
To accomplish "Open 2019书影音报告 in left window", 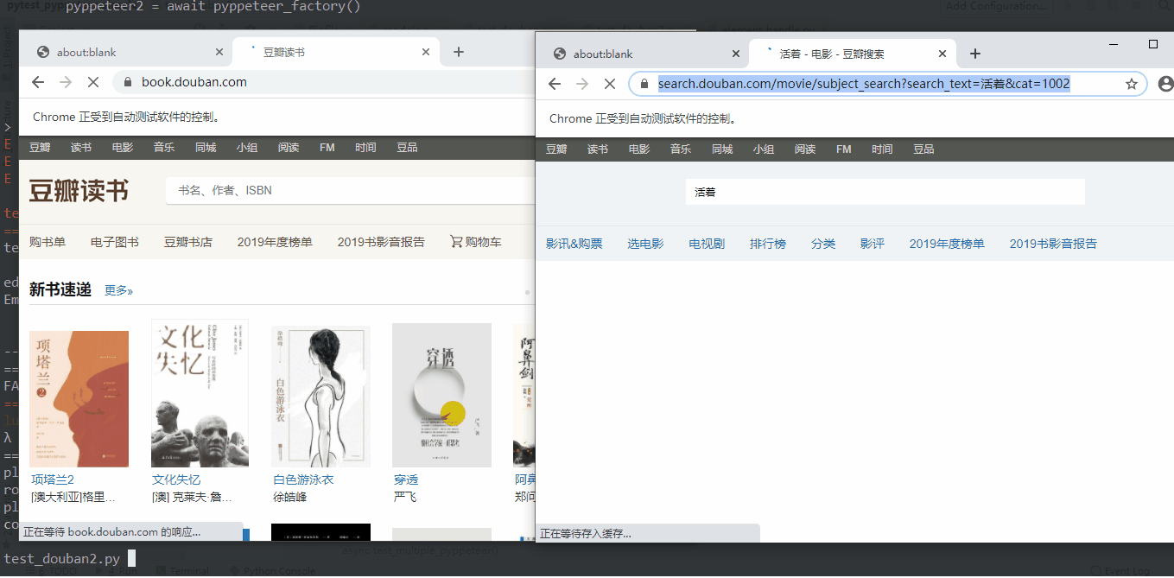I will [x=381, y=242].
